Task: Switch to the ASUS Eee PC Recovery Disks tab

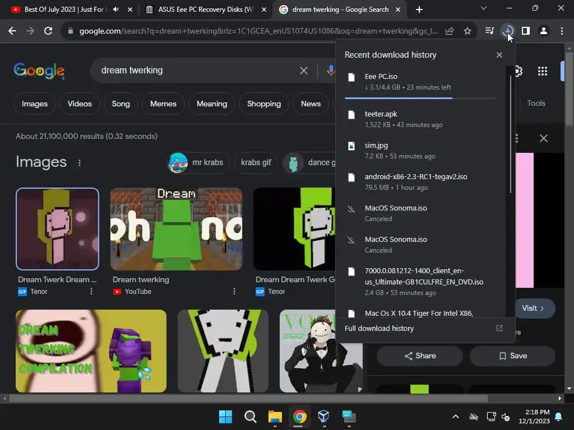Action: click(x=205, y=10)
